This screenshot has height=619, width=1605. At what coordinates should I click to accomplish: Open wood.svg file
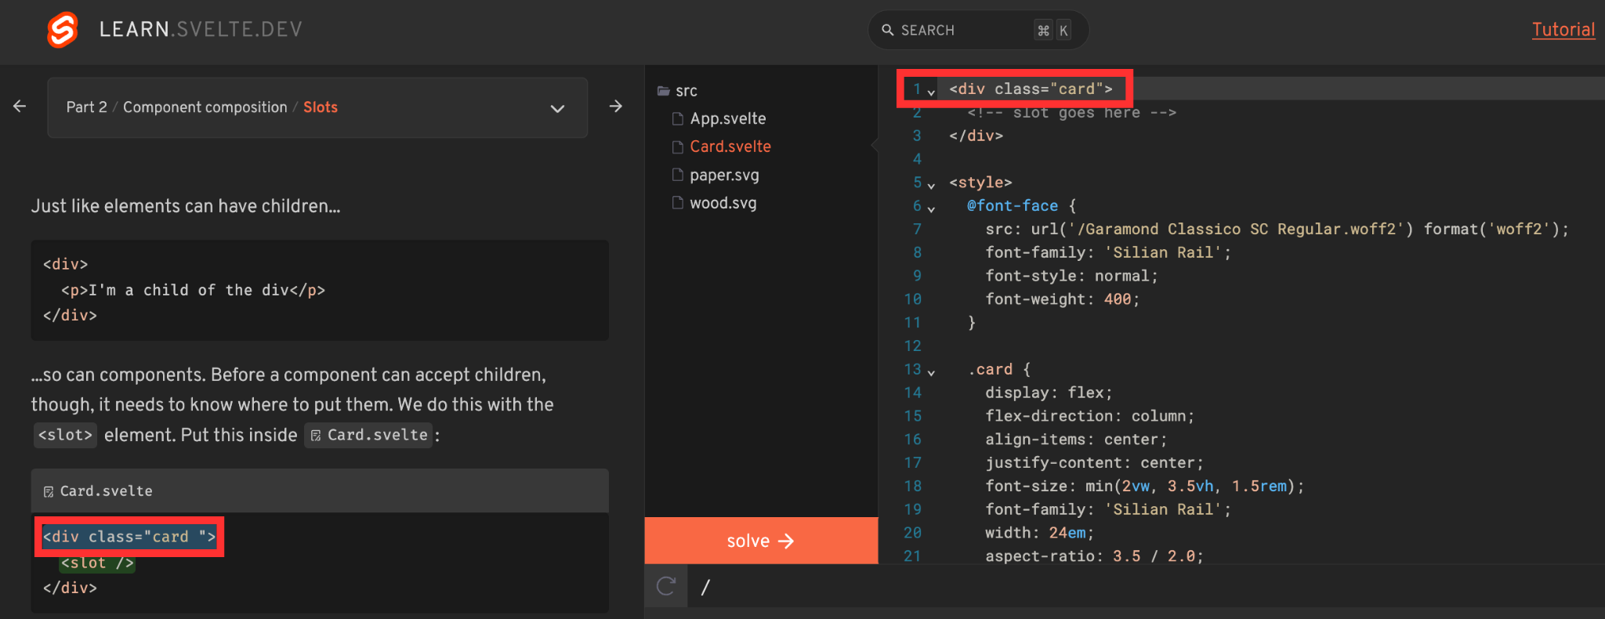723,203
